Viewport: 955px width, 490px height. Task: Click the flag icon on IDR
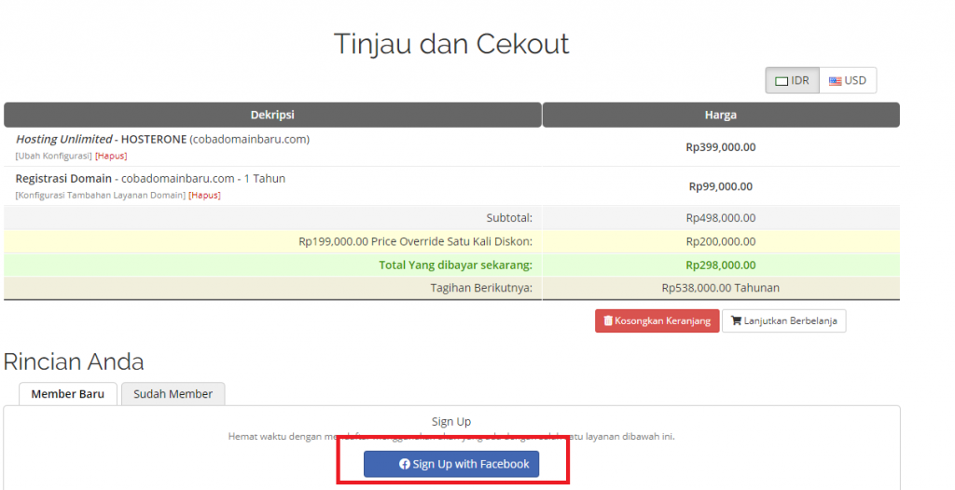(x=782, y=81)
